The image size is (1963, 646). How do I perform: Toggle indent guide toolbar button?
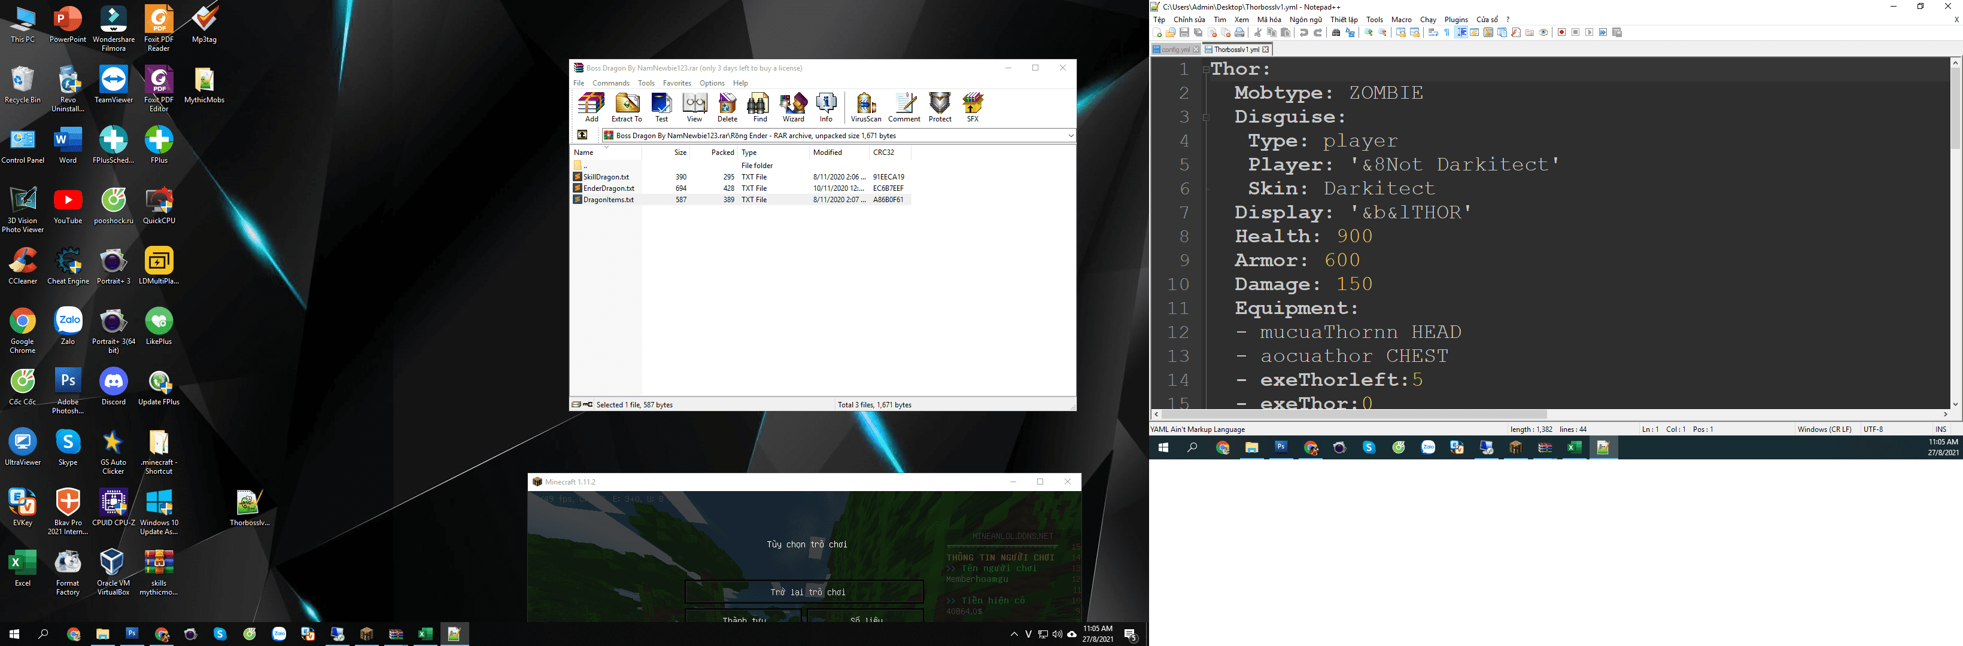click(1461, 33)
